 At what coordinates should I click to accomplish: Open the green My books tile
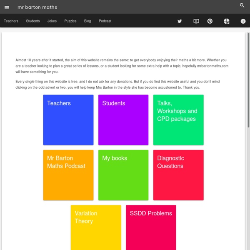[x=123, y=175]
